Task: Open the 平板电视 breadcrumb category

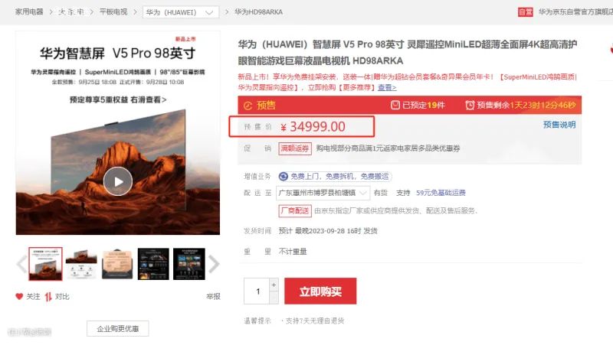Action: [113, 11]
